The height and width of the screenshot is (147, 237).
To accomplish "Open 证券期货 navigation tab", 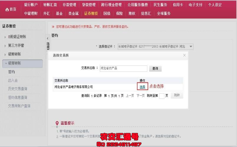I will point(91,14).
